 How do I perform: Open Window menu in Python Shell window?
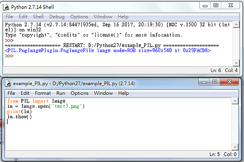(103, 17)
